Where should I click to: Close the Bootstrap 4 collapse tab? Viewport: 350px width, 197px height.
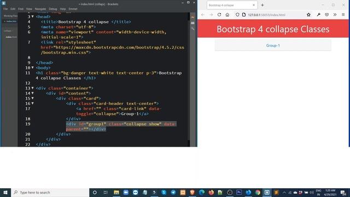[x=254, y=5]
